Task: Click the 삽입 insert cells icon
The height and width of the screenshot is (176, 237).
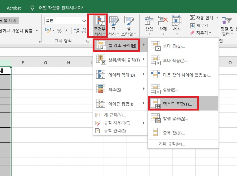Action: pos(149,20)
